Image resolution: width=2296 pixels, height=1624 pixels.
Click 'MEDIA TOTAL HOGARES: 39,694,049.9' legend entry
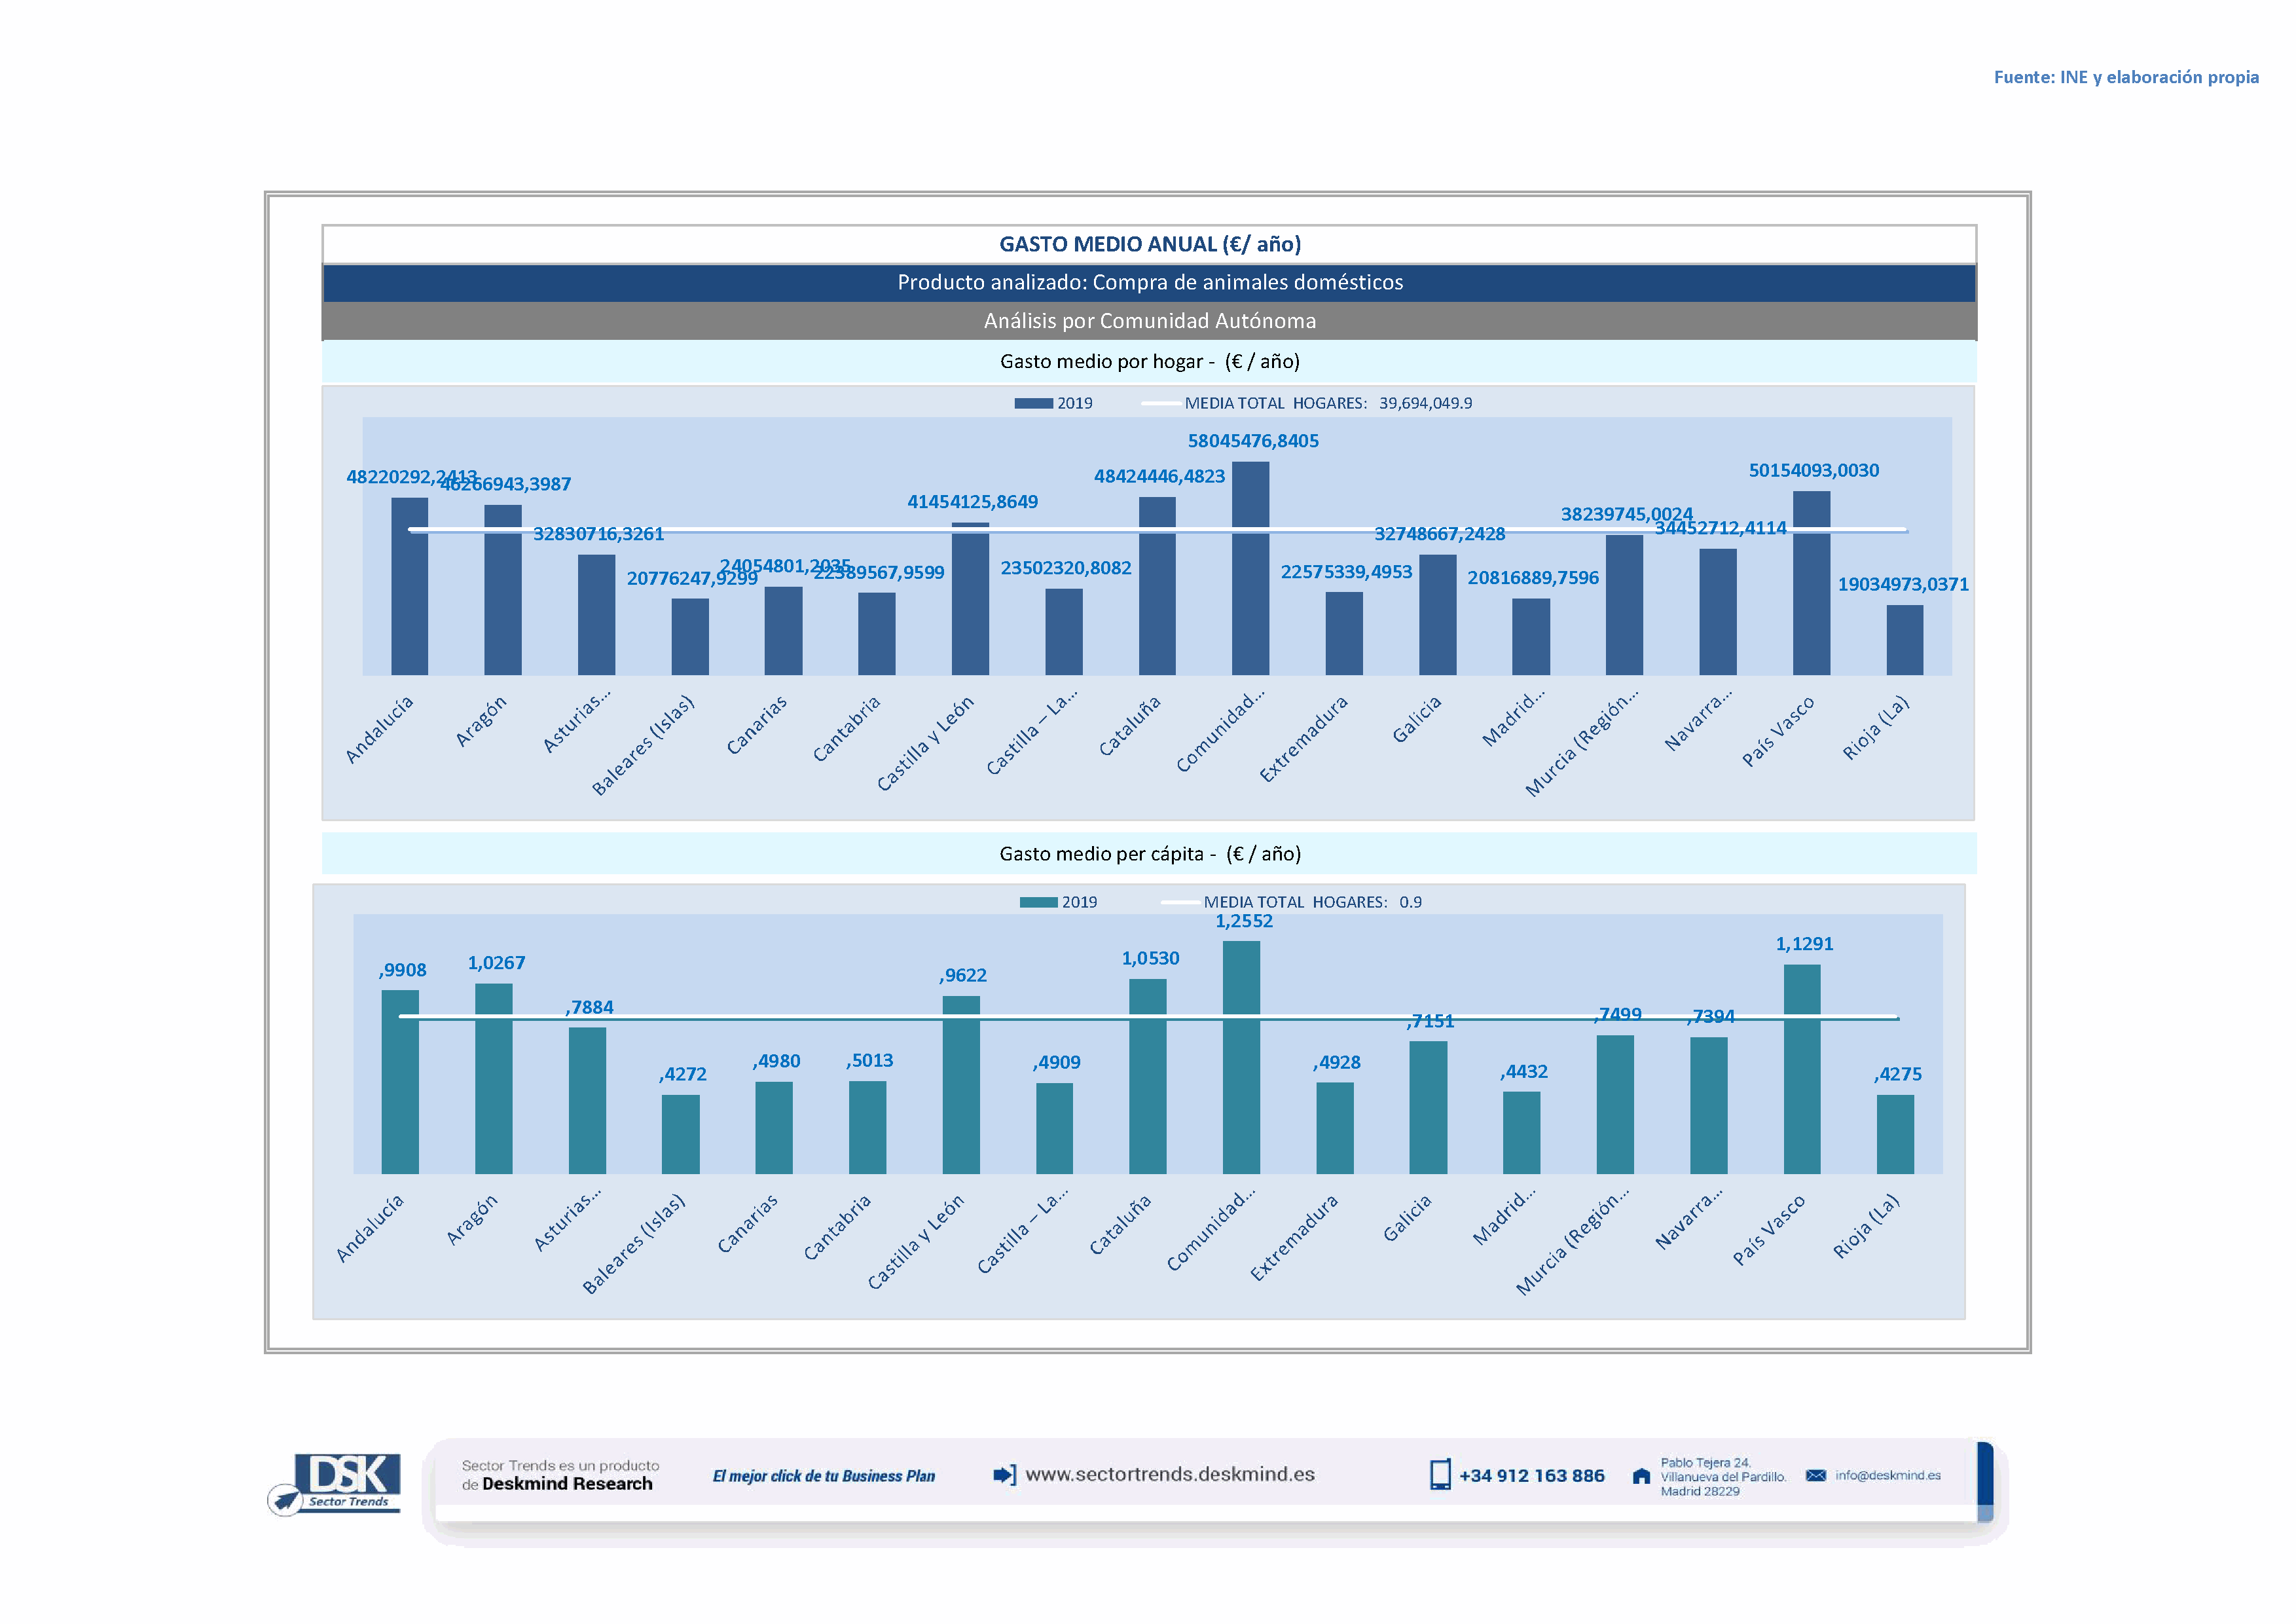pos(1327,403)
